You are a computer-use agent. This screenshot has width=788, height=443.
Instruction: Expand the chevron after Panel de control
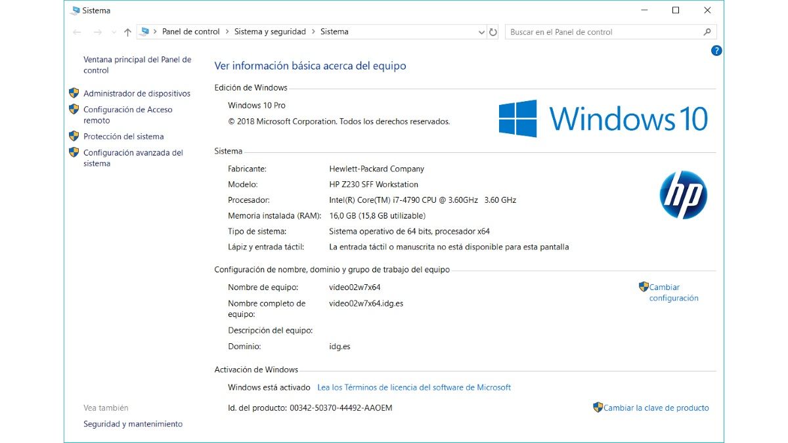[x=228, y=32]
